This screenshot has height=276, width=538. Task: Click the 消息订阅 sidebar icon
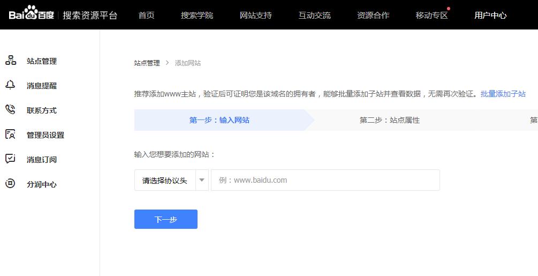11,159
